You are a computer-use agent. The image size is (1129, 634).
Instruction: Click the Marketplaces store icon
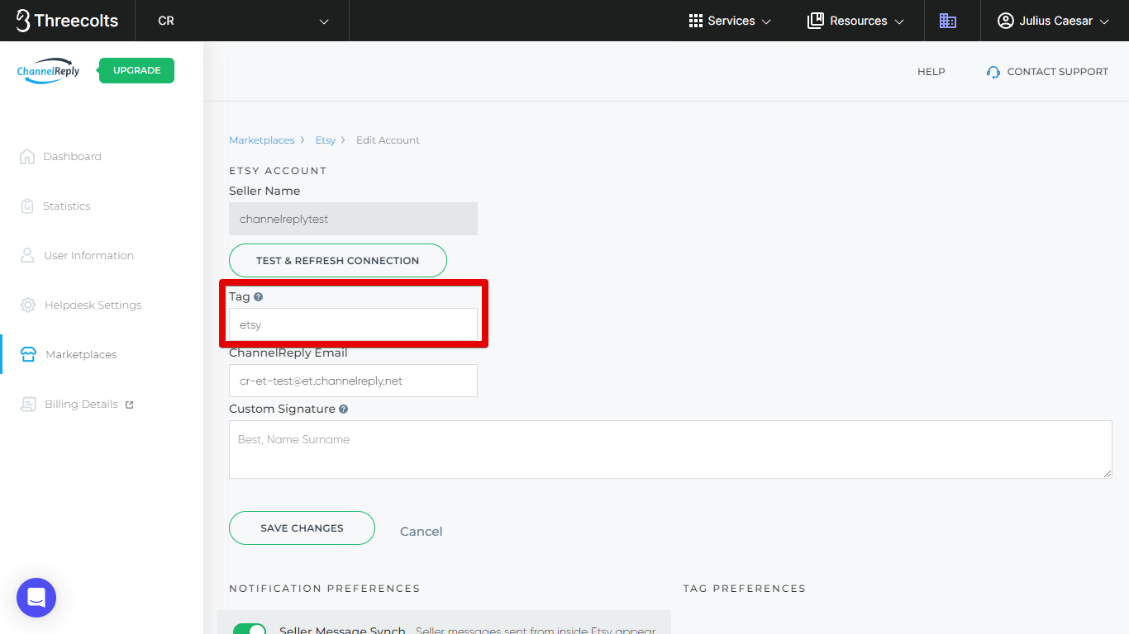pos(28,354)
